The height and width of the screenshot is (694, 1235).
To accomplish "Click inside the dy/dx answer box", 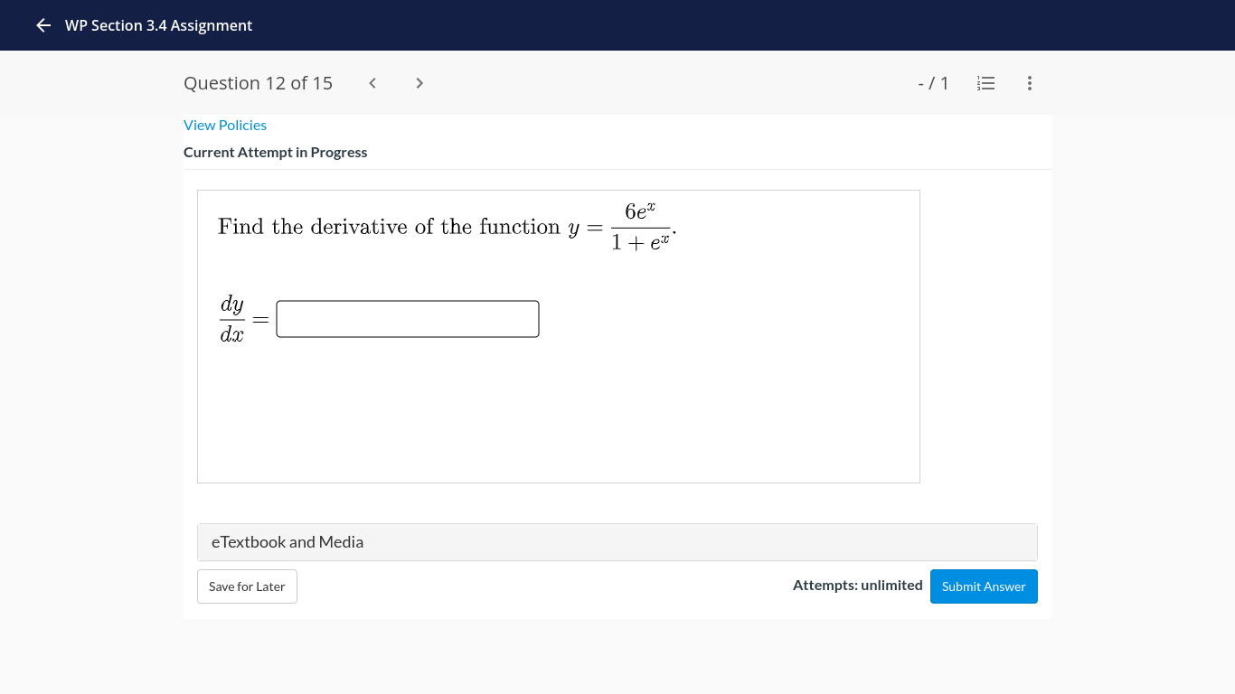I will [407, 318].
